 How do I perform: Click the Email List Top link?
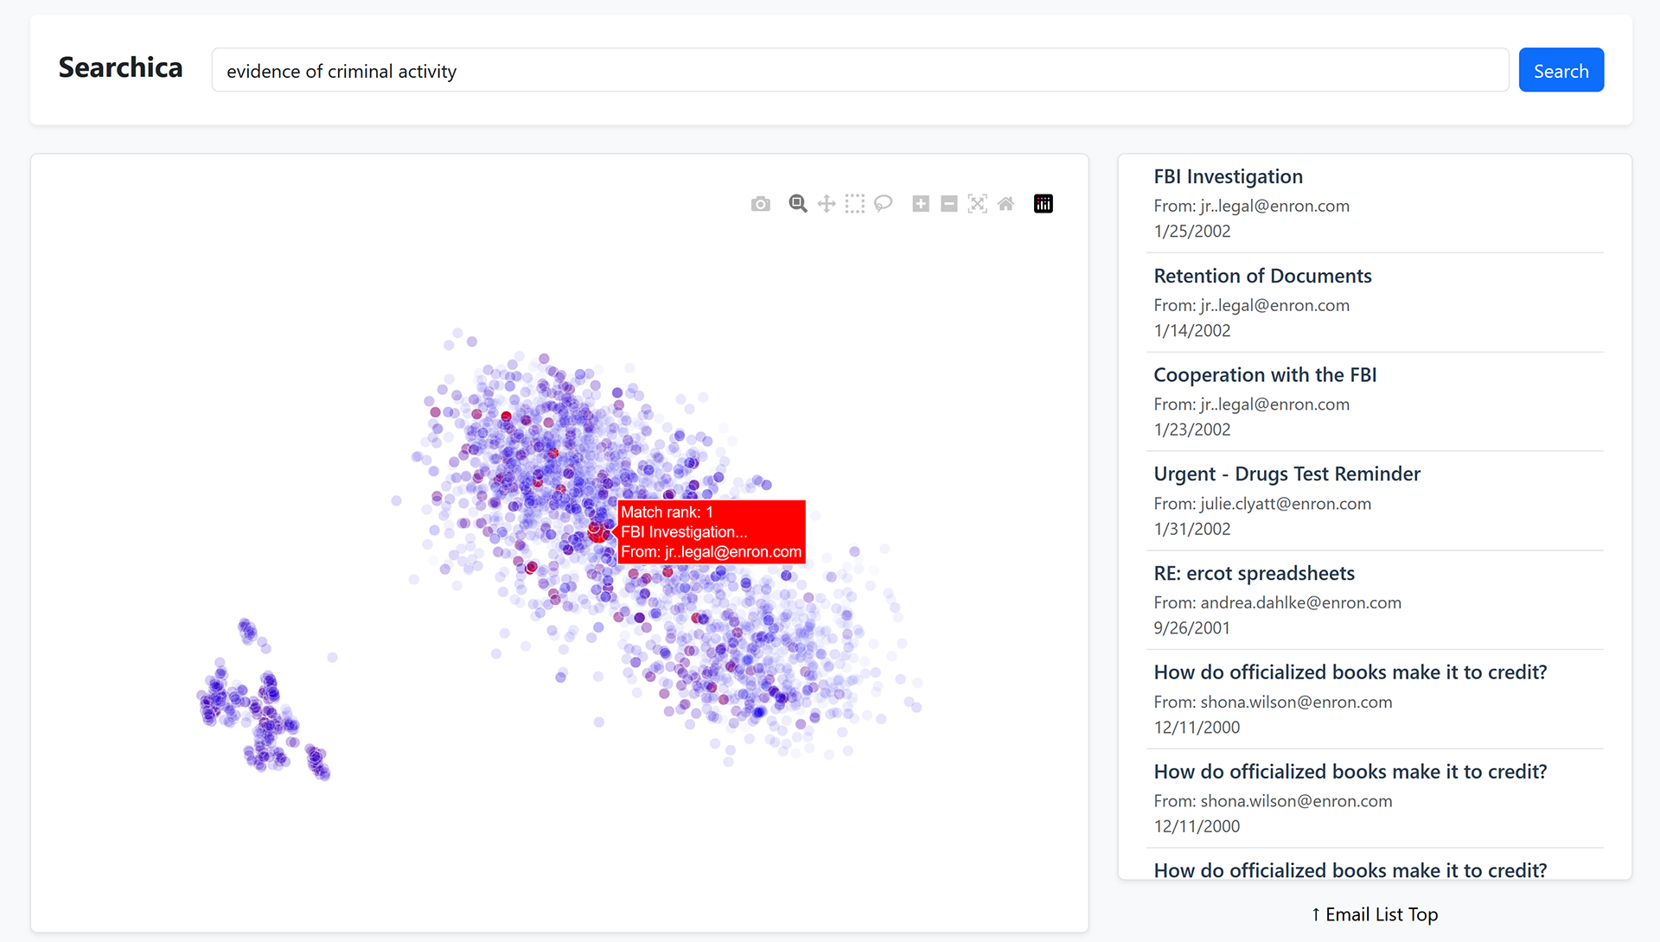(1374, 914)
